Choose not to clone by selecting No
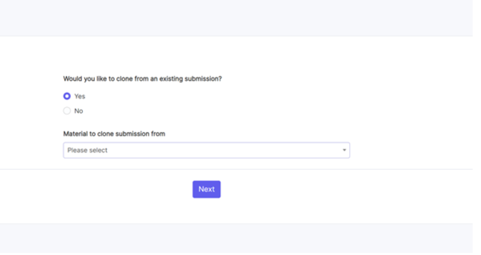This screenshot has height=255, width=481. pyautogui.click(x=67, y=111)
